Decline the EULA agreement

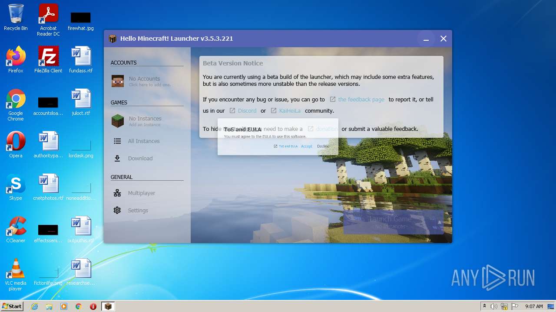point(323,146)
